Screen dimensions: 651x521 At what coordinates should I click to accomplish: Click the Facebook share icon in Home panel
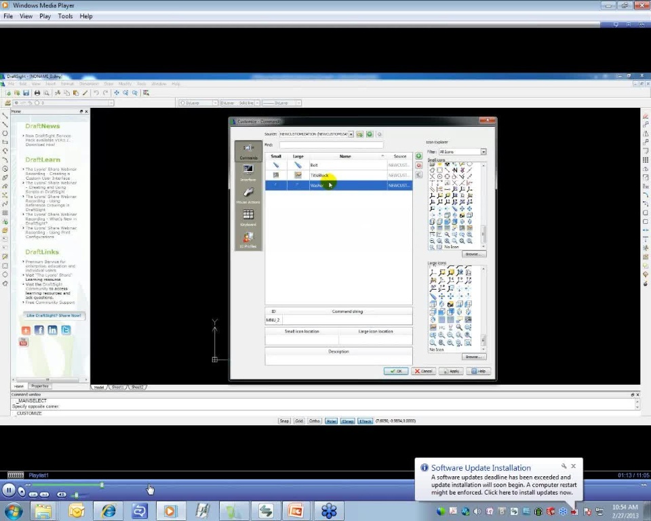pyautogui.click(x=39, y=330)
